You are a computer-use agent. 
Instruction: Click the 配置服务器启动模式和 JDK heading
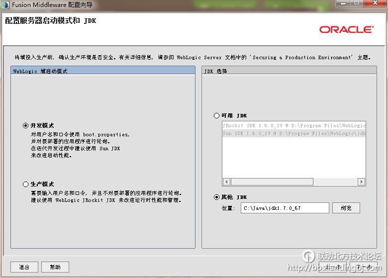click(x=50, y=20)
